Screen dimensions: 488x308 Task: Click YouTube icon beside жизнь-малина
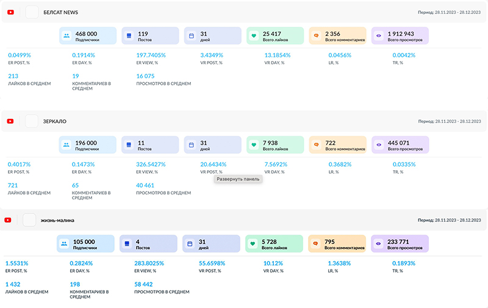point(8,220)
